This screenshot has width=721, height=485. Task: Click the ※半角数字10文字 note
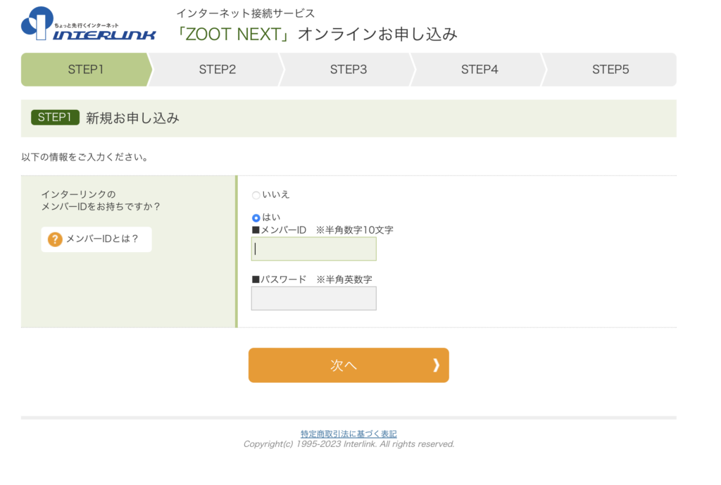pyautogui.click(x=355, y=230)
